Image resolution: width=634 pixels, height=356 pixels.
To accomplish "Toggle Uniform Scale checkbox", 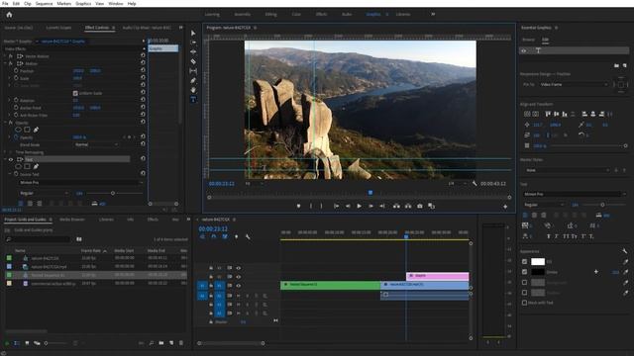I will [75, 93].
